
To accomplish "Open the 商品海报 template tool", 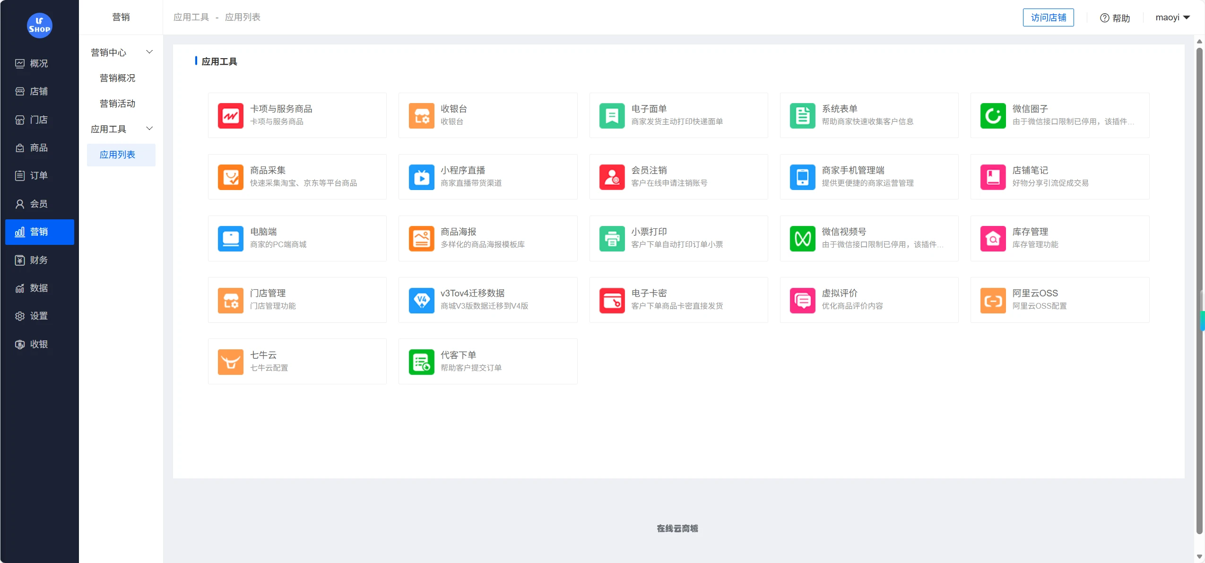I will [x=487, y=238].
